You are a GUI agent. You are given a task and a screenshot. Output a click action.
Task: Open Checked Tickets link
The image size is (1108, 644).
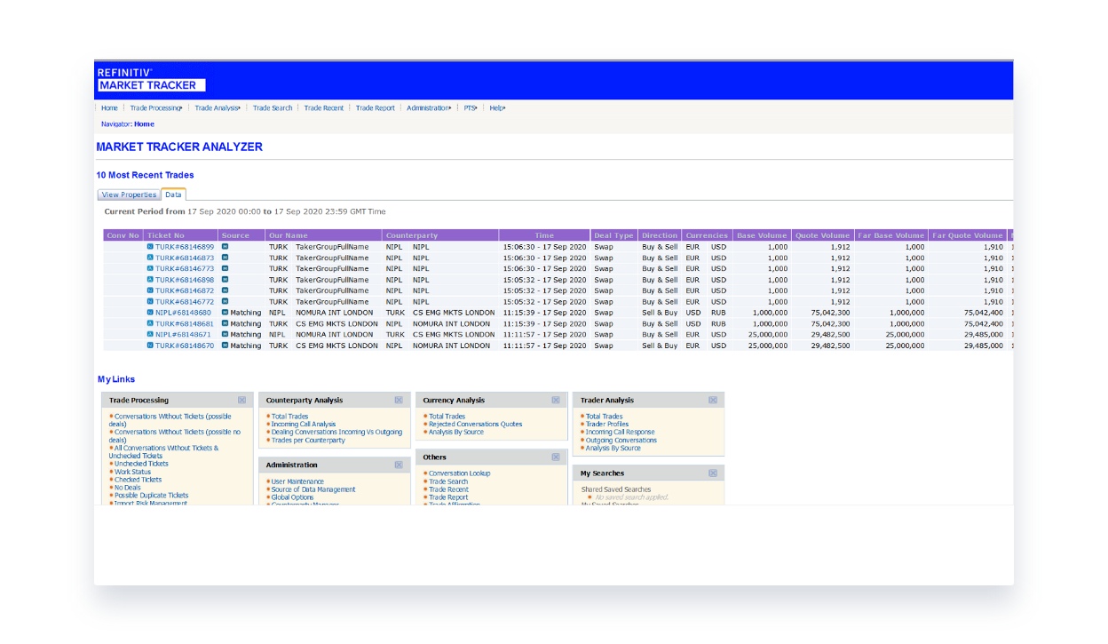coord(138,480)
